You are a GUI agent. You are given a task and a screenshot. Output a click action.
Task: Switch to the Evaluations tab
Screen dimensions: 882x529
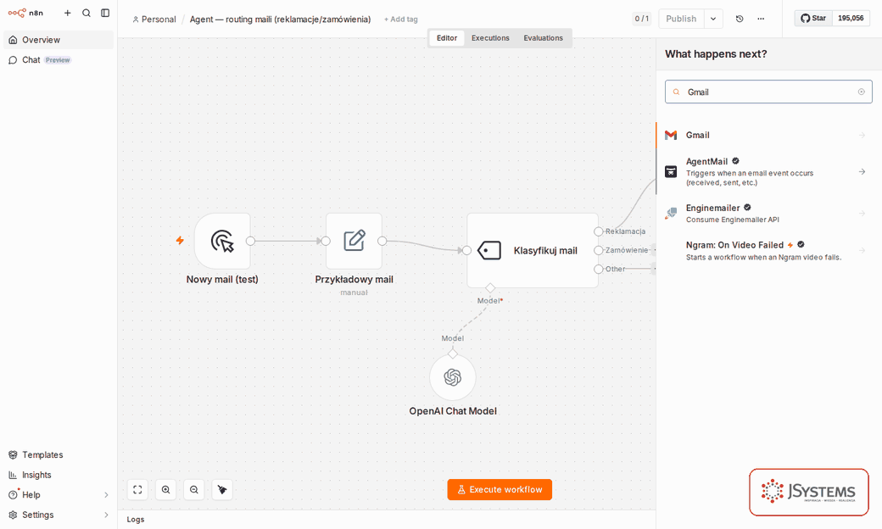click(x=543, y=38)
